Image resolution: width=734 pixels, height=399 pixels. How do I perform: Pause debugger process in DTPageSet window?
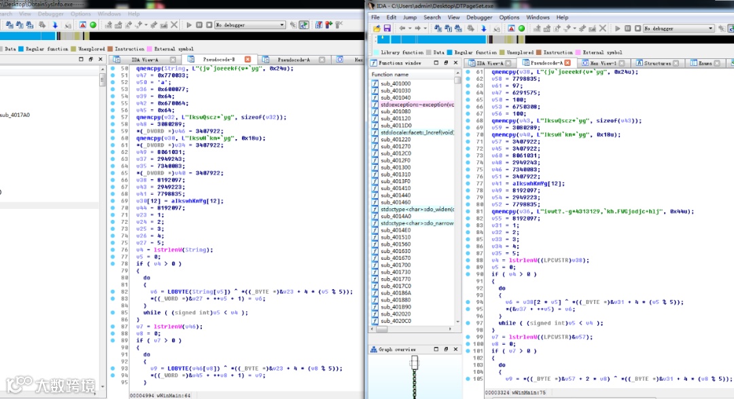tap(628, 28)
